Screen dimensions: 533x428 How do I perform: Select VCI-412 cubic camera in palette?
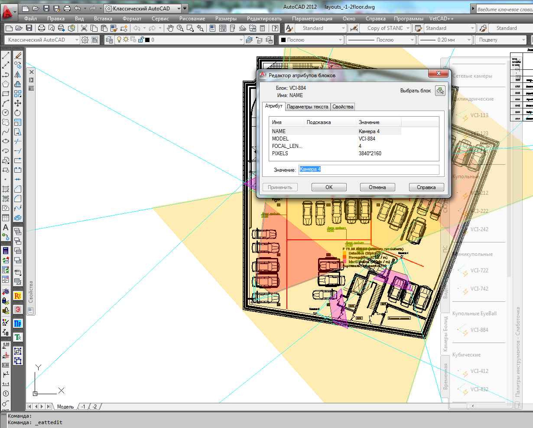click(x=478, y=371)
